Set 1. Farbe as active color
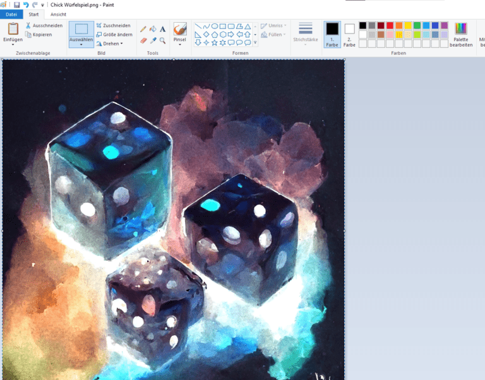Image resolution: width=485 pixels, height=380 pixels. coord(332,34)
